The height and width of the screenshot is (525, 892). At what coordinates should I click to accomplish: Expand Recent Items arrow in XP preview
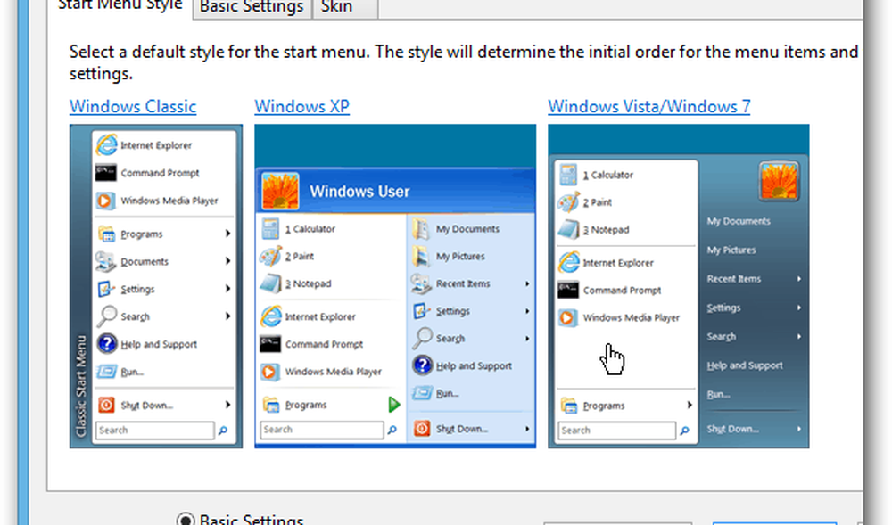pos(527,283)
